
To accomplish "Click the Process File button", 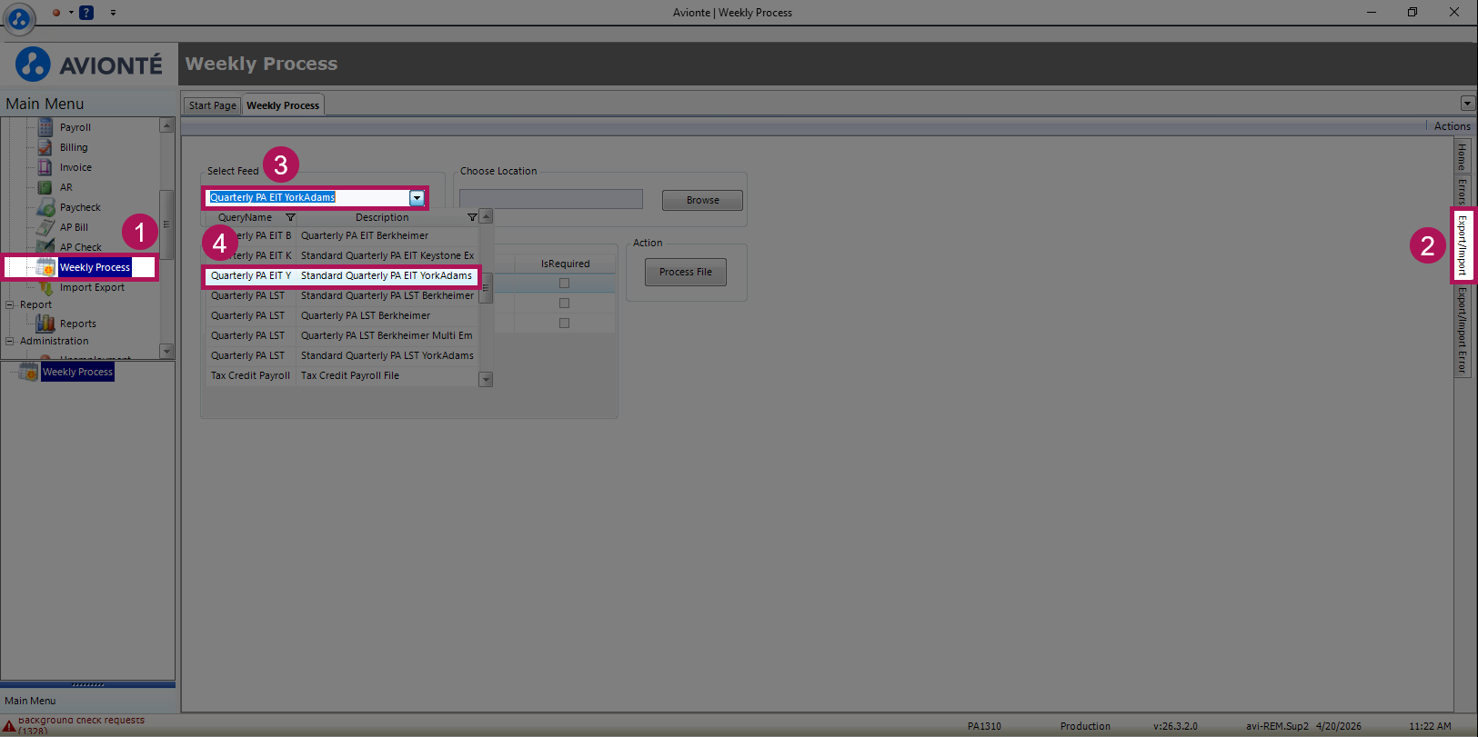I will click(686, 272).
